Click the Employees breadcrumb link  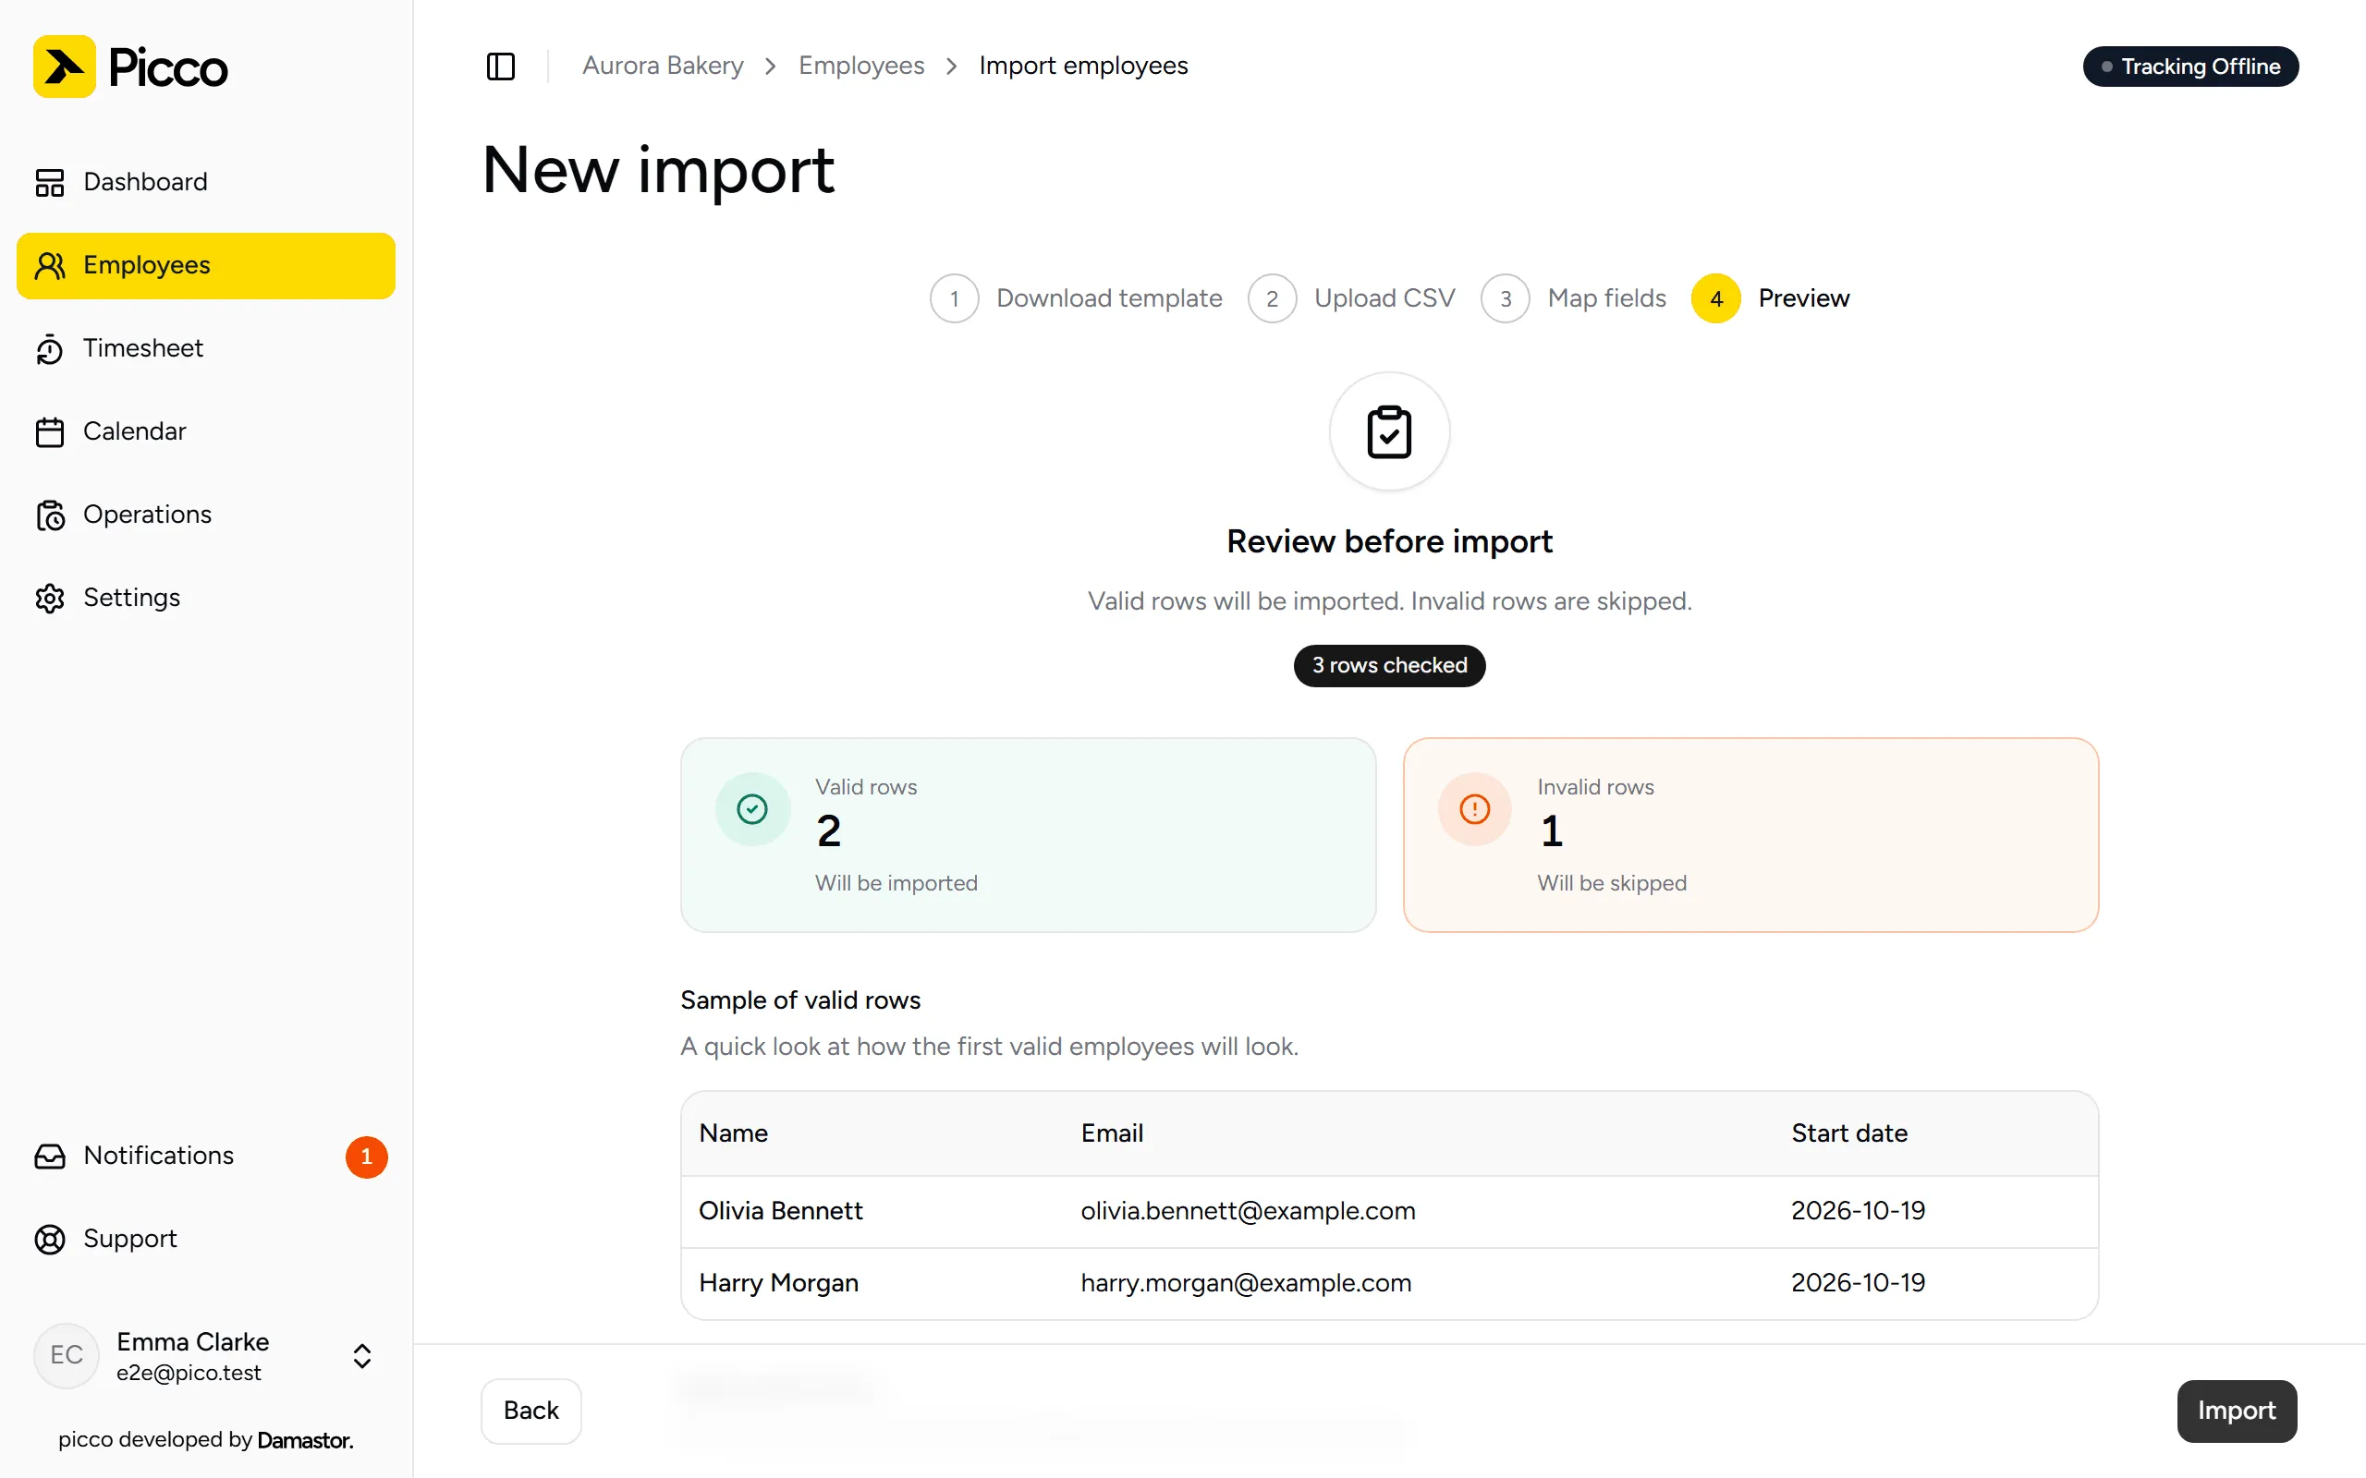861,66
